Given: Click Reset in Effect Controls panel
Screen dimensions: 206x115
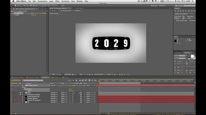Looking at the screenshot, I should point(33,13).
